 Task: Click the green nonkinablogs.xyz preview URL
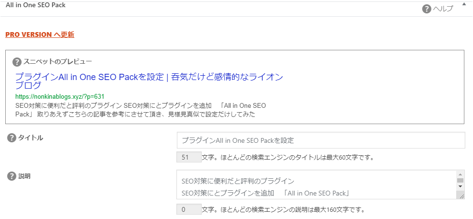pyautogui.click(x=60, y=96)
